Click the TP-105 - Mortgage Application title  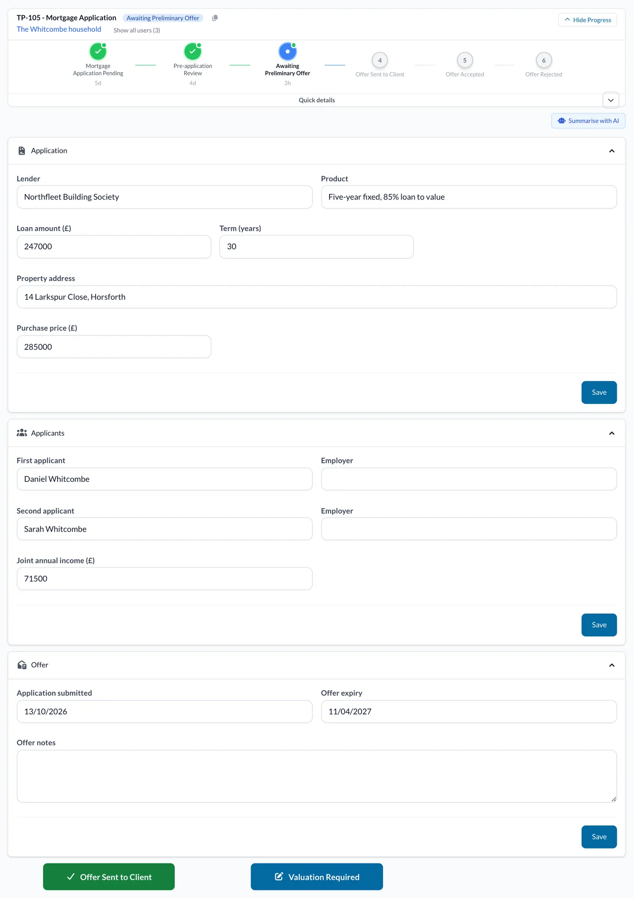click(67, 18)
